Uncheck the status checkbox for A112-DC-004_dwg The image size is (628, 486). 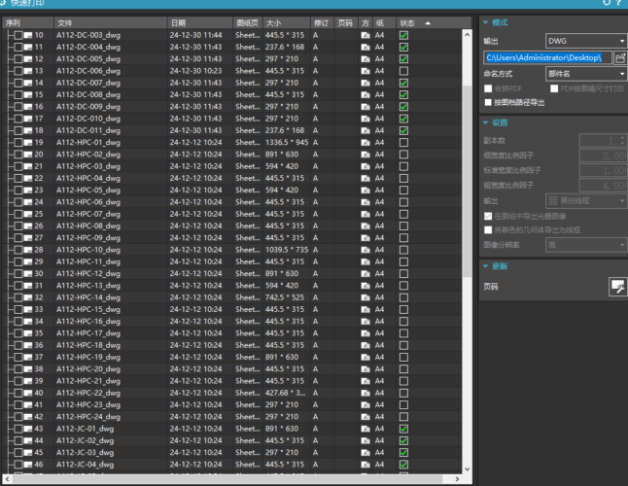(x=403, y=47)
